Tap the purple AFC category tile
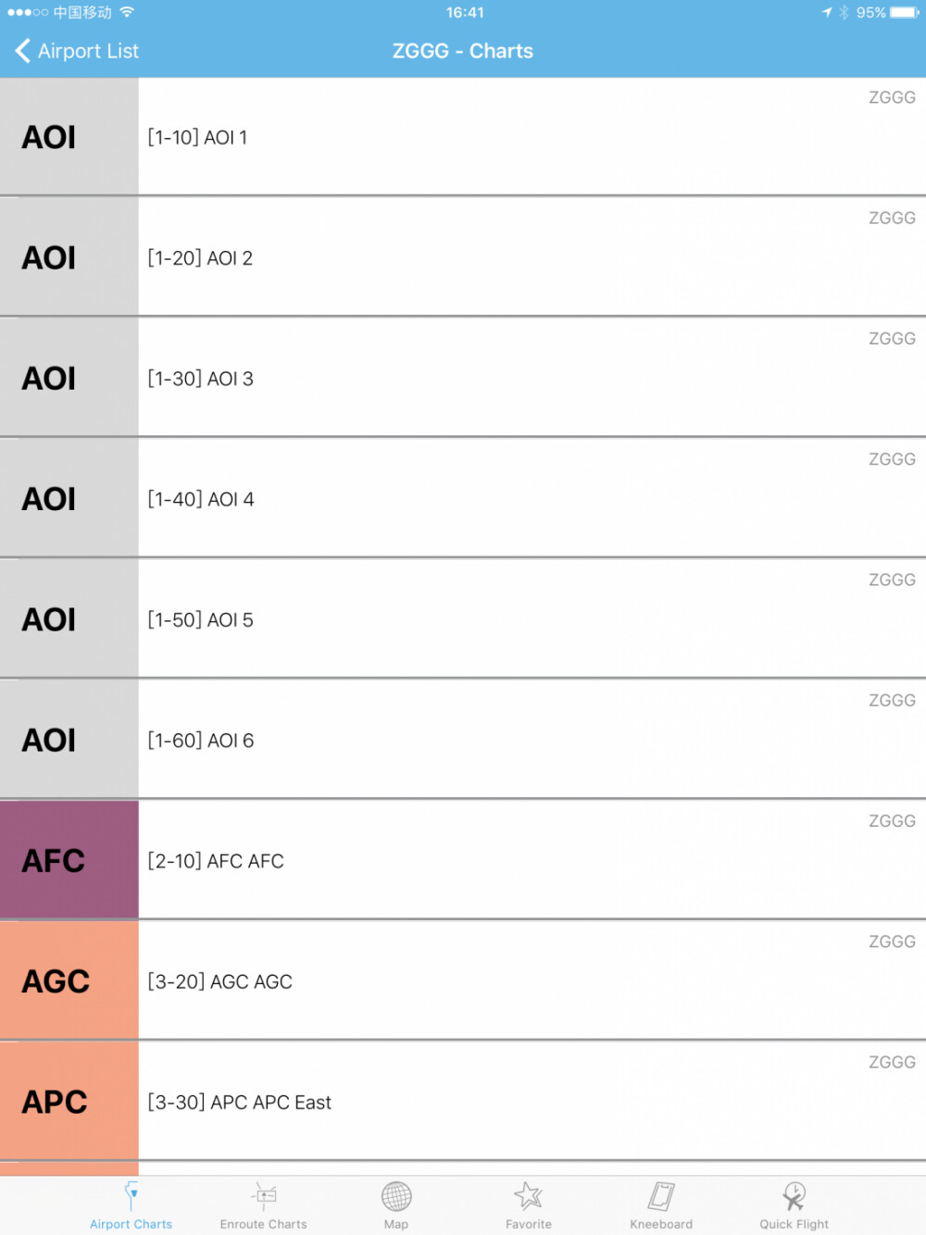This screenshot has width=926, height=1235. pos(69,861)
